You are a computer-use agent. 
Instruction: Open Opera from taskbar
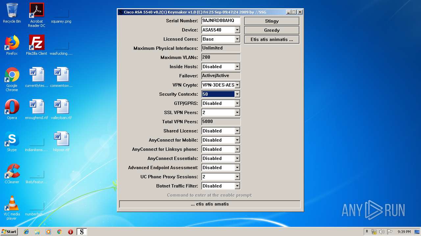pyautogui.click(x=70, y=232)
